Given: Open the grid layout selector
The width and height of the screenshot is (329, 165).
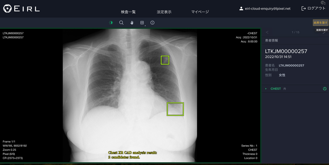Looking at the screenshot, I should click(142, 23).
